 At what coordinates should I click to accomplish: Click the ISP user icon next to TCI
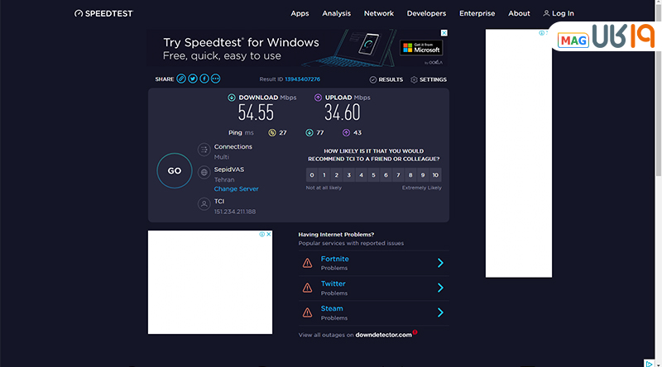point(204,204)
